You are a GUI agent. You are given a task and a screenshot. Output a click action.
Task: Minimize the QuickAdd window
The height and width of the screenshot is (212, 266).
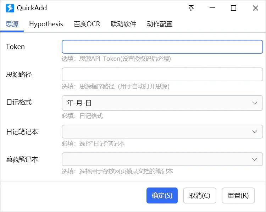coord(212,8)
